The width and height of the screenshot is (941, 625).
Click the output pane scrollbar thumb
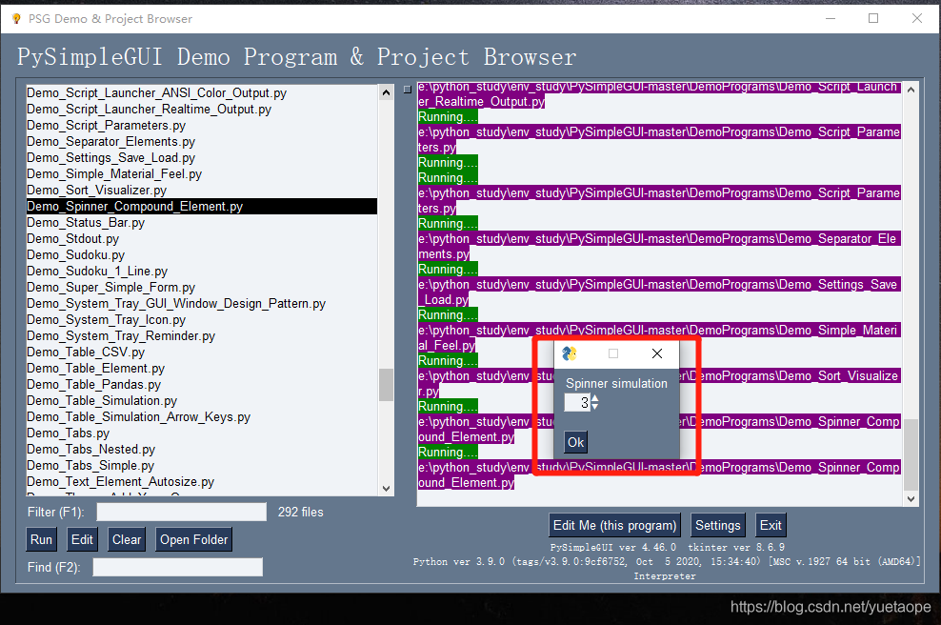pyautogui.click(x=911, y=454)
